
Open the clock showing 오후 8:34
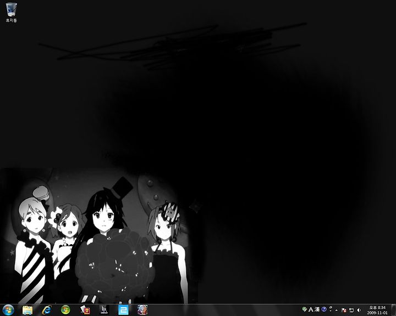pyautogui.click(x=377, y=310)
